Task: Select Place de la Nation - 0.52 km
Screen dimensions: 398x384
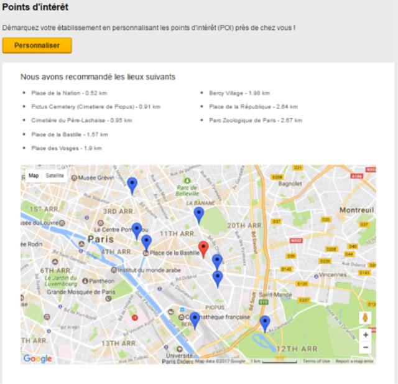Action: [69, 93]
